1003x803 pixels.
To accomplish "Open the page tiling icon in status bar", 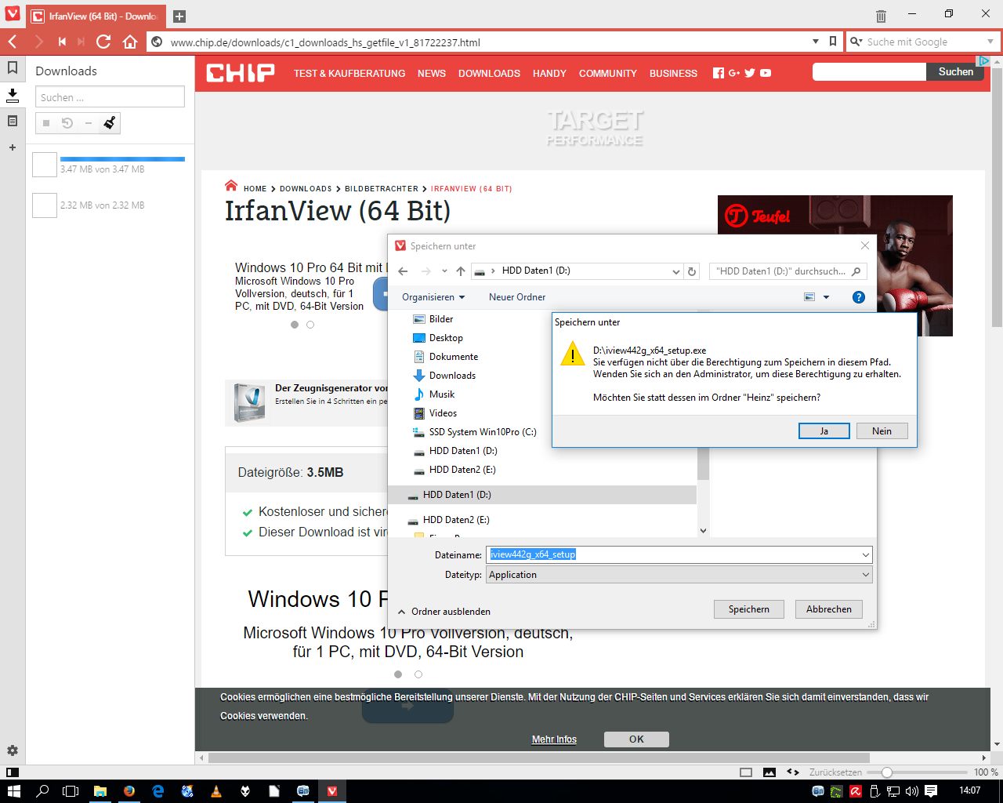I will tap(746, 772).
